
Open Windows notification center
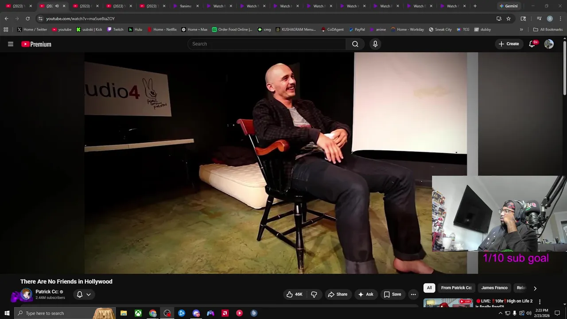point(557,313)
